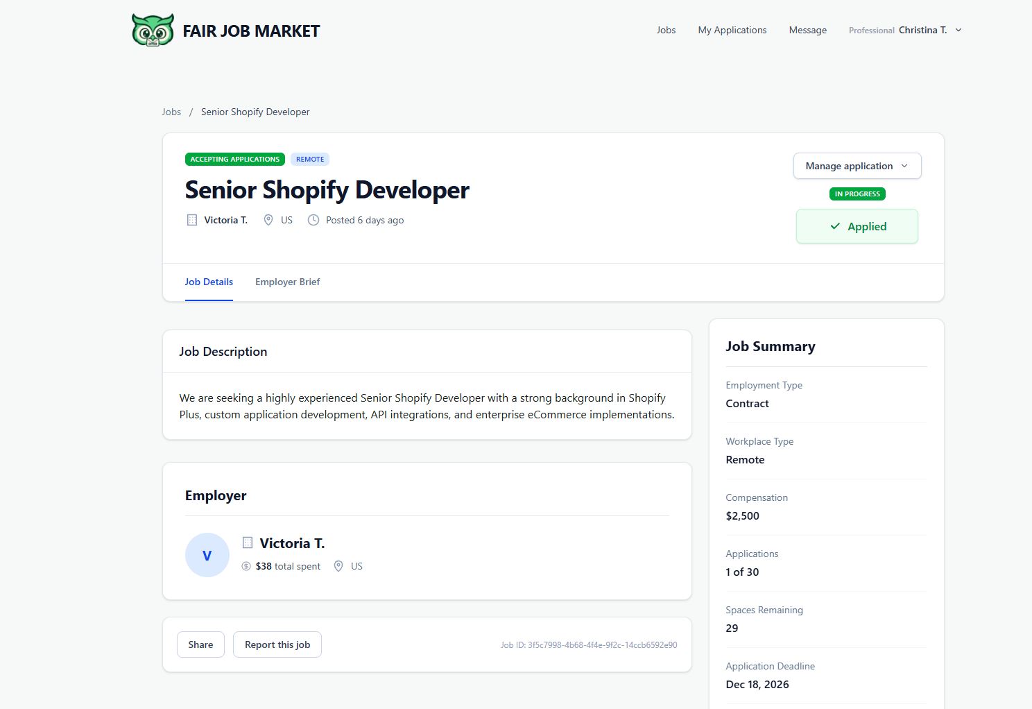Click the Jobs breadcrumb link
1032x709 pixels.
(171, 112)
